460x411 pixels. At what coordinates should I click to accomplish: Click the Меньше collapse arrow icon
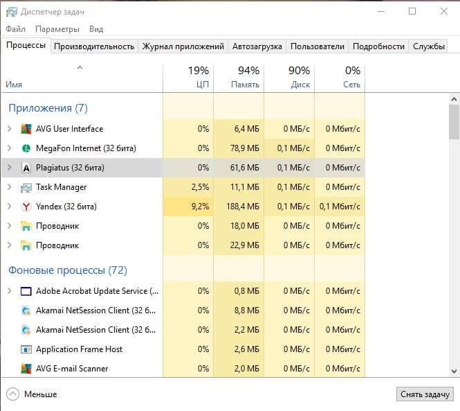12,394
